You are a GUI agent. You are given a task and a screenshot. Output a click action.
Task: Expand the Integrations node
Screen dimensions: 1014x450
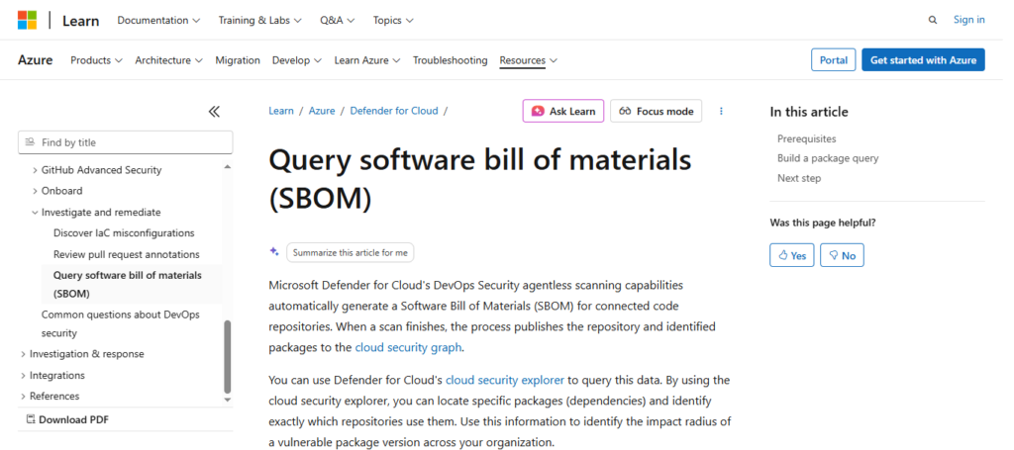click(24, 375)
